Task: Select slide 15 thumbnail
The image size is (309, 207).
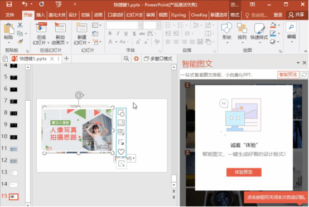Action: (13, 196)
